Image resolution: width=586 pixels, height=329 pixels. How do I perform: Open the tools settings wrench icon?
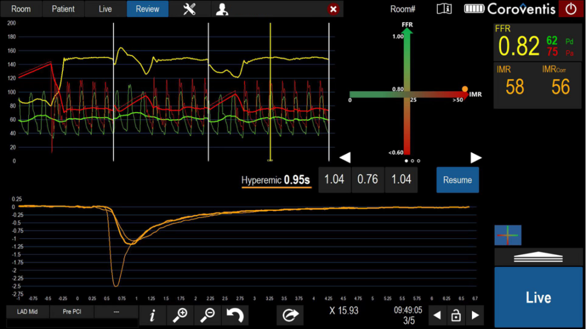pyautogui.click(x=189, y=9)
